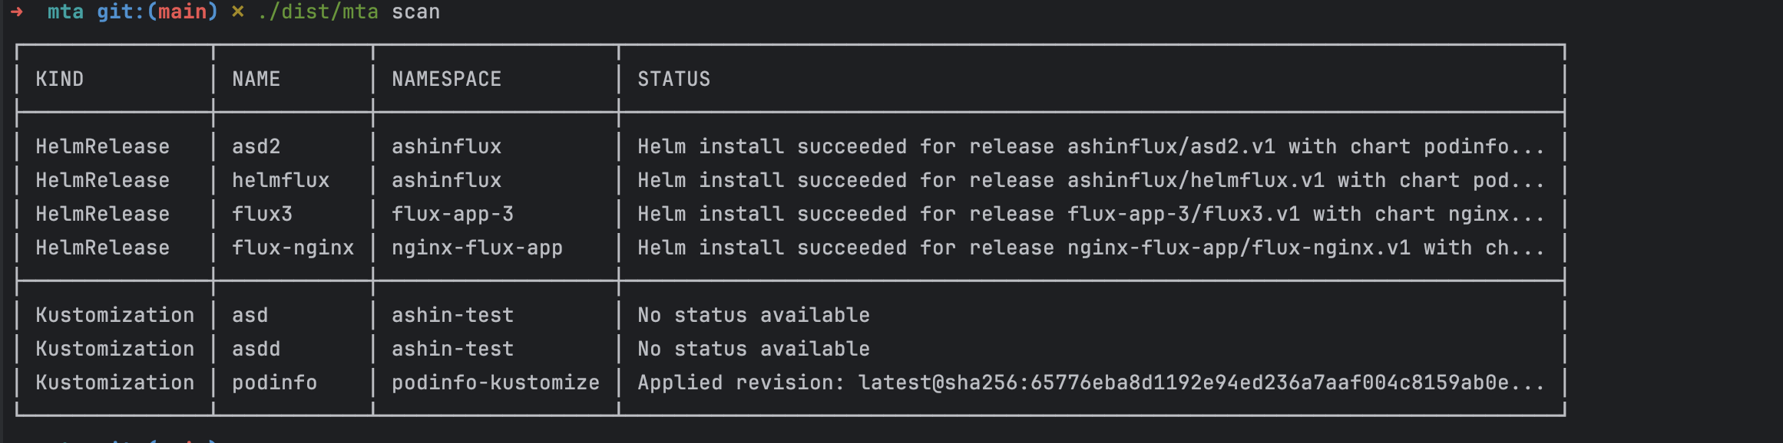This screenshot has width=1783, height=443.
Task: Click the Helm install status for asd2
Action: [x=1090, y=146]
